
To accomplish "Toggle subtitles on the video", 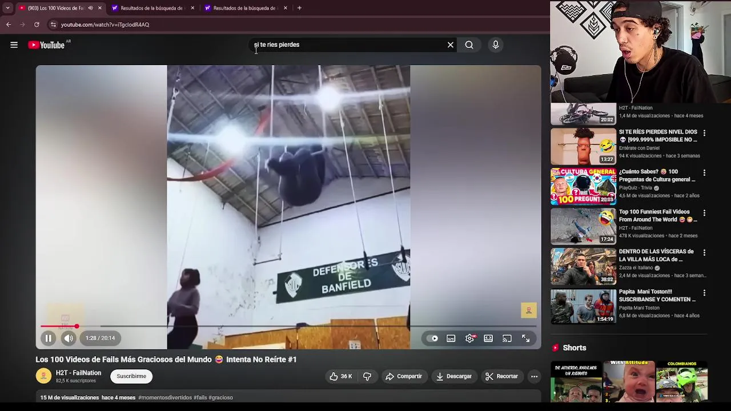I will (x=451, y=339).
